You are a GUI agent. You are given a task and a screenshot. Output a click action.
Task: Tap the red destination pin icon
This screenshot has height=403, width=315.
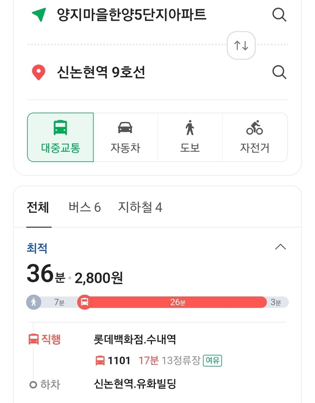click(39, 72)
